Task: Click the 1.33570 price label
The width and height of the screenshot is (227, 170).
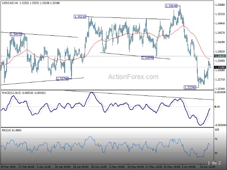Action: (x=148, y=58)
